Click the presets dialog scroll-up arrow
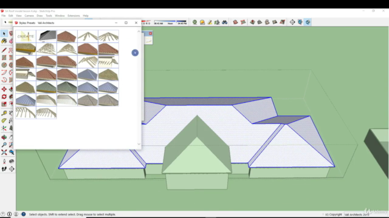This screenshot has width=389, height=218. [139, 31]
